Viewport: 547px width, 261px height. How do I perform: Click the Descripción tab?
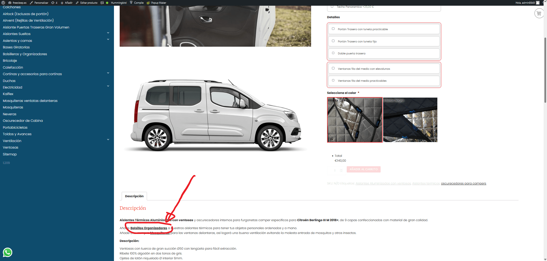coord(134,196)
